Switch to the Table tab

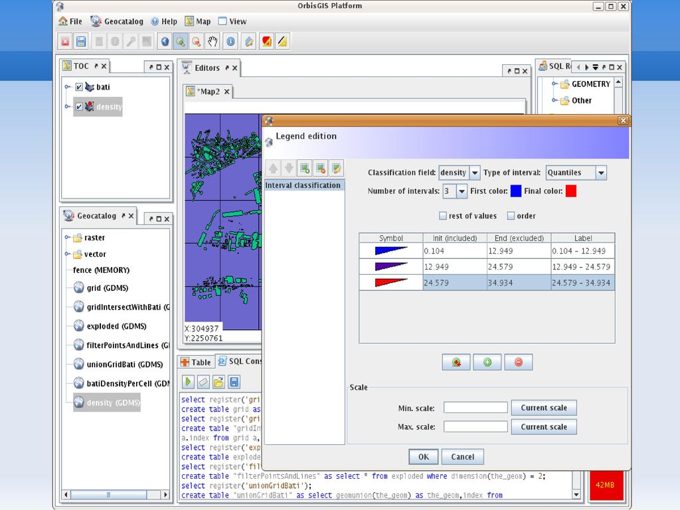(197, 362)
